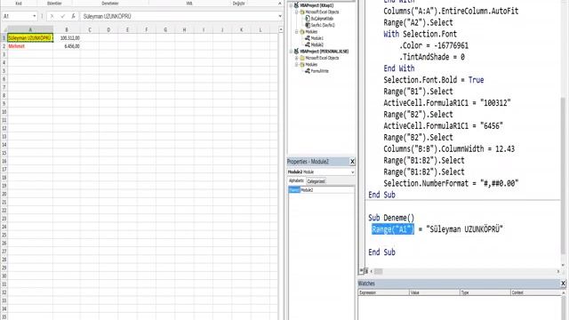
Task: Click code window vertical scrollbar thumb
Action: coord(563,176)
